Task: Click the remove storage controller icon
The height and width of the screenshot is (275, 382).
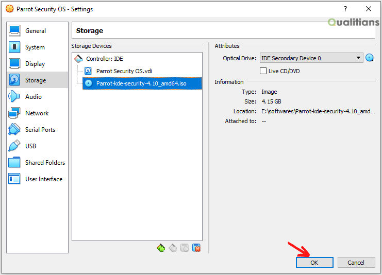Action: tap(173, 248)
